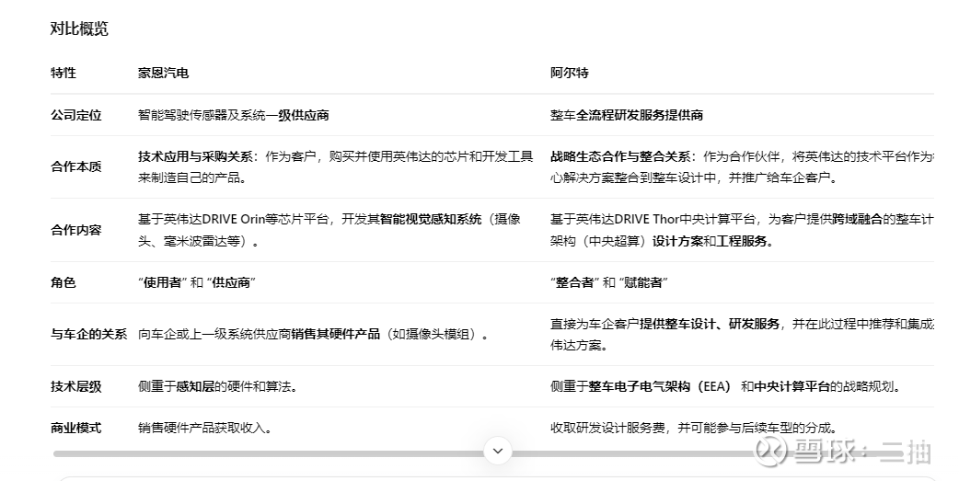Screen dimensions: 959x481
Task: Click the row label '合作本质'
Action: point(76,166)
